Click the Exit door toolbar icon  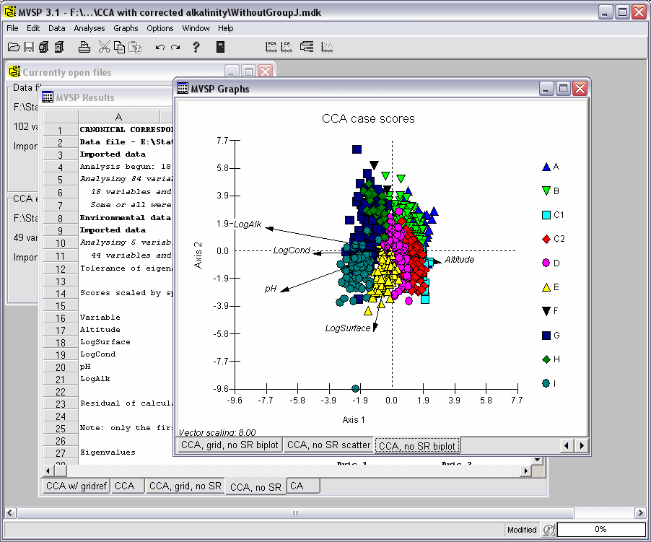(220, 47)
